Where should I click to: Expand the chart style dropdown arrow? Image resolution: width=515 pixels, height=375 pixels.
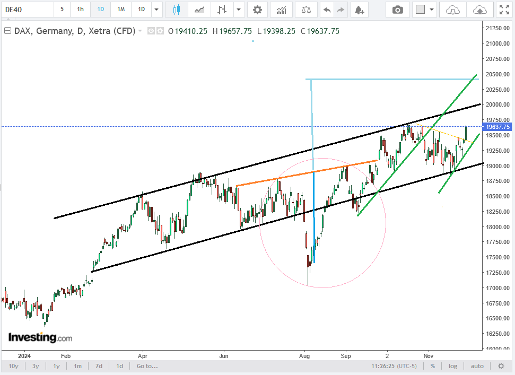(239, 10)
